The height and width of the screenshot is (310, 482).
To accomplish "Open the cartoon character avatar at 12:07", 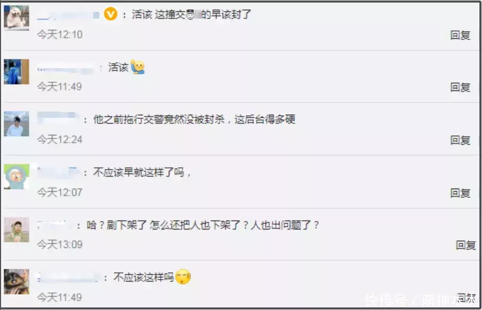I will [16, 177].
